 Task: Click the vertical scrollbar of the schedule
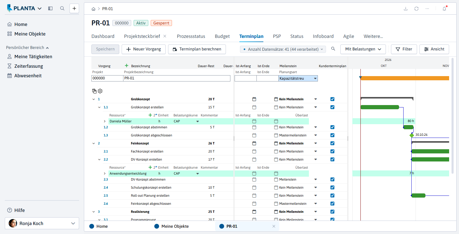click(452, 116)
